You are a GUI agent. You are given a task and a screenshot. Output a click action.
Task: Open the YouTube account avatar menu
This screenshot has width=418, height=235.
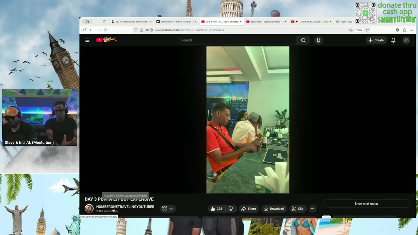coord(406,40)
